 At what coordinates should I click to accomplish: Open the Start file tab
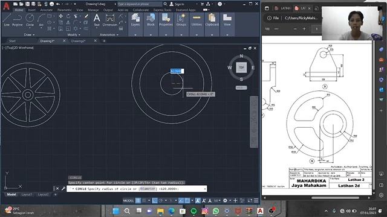point(12,41)
